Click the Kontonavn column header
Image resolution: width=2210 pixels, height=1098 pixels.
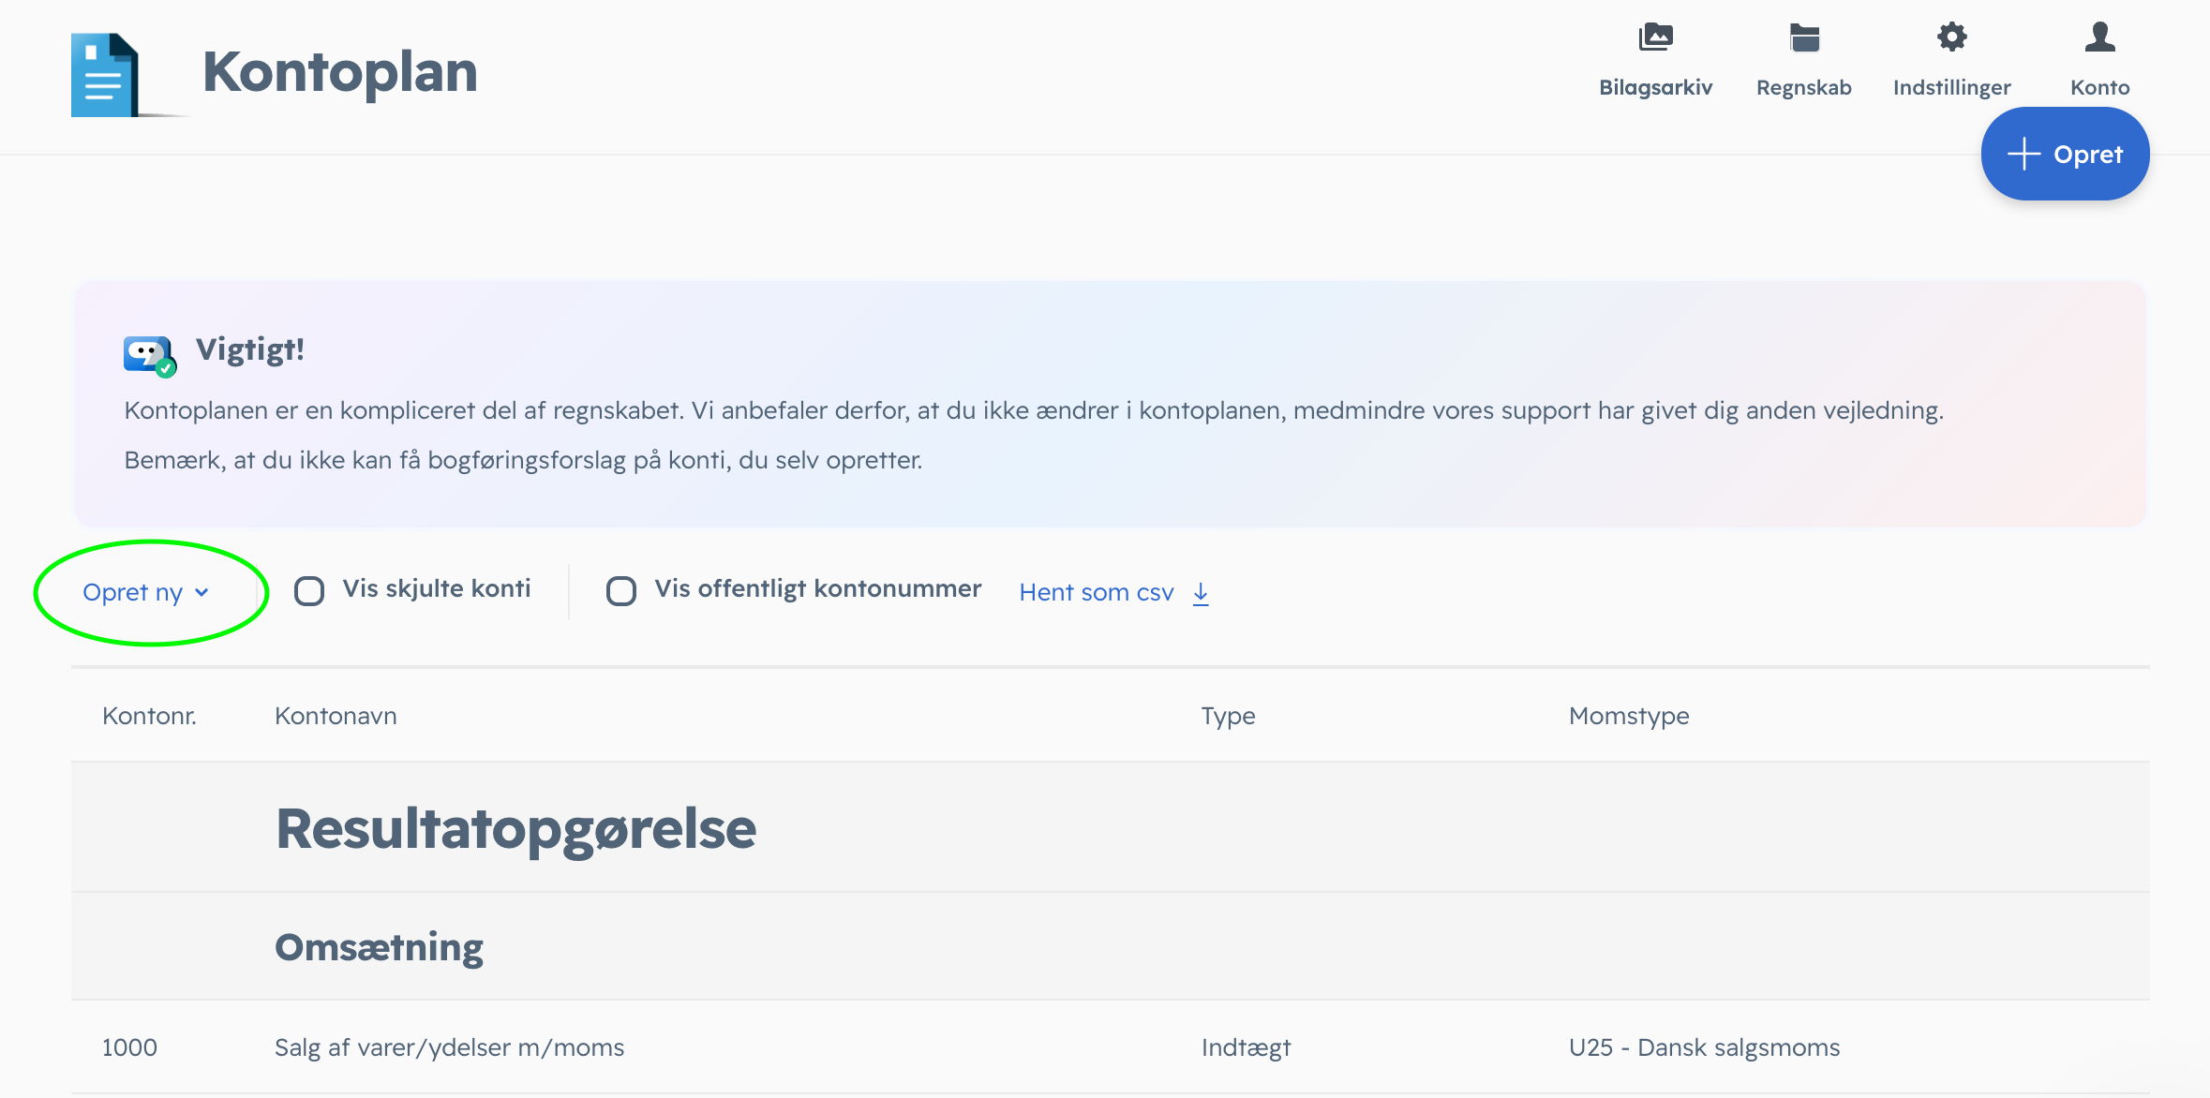336,716
